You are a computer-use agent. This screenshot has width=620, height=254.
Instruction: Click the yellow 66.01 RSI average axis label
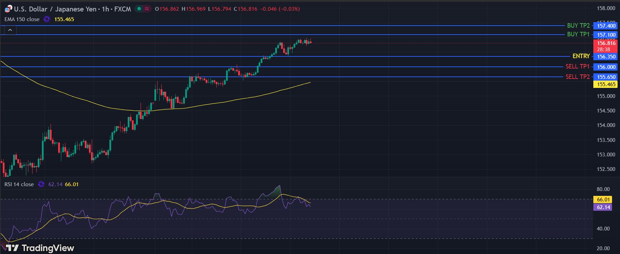tap(603, 200)
